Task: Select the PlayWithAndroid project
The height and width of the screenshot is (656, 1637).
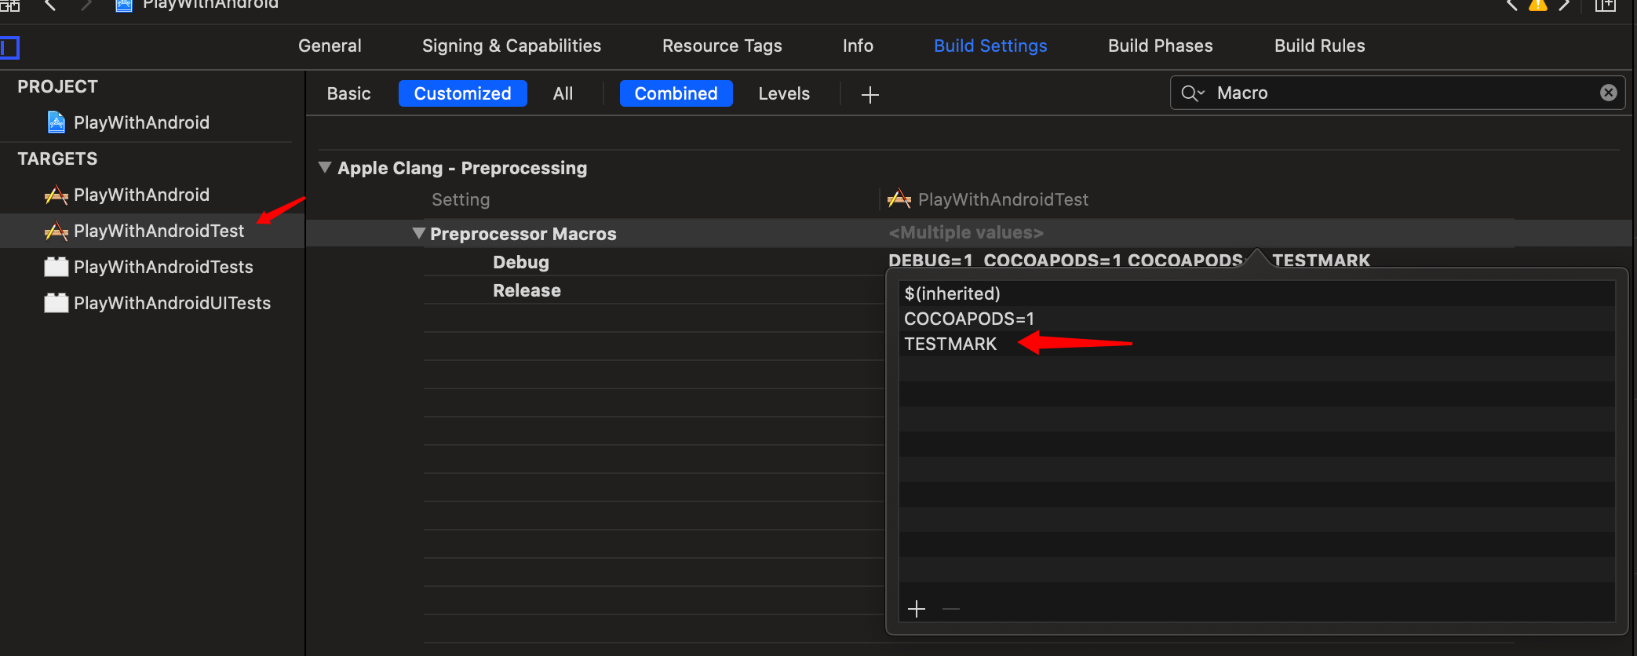Action: pyautogui.click(x=141, y=122)
